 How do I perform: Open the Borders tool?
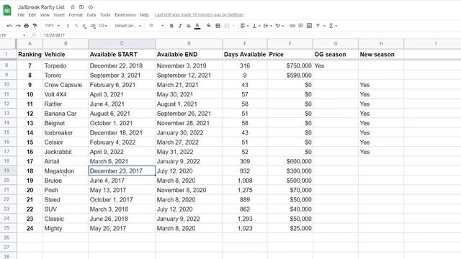pos(218,26)
